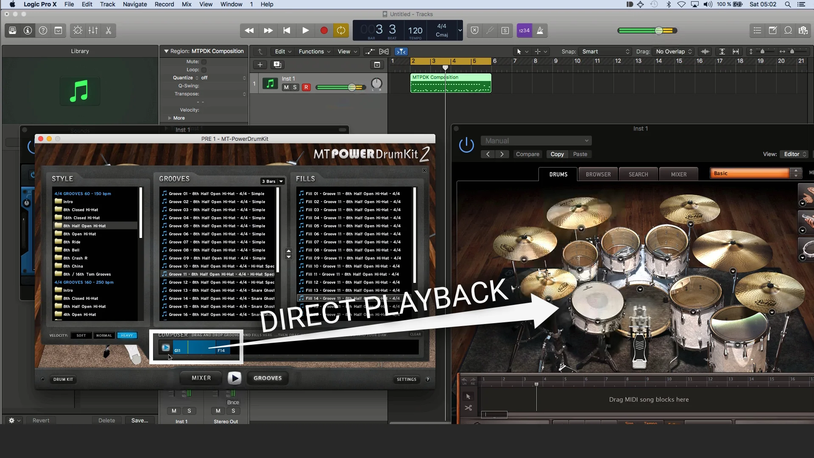Select Groove 05 in grooves list
Viewport: 814px width, 458px height.
217,226
